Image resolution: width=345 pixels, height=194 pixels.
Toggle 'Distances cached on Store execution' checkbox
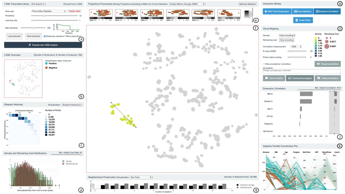(x=44, y=36)
